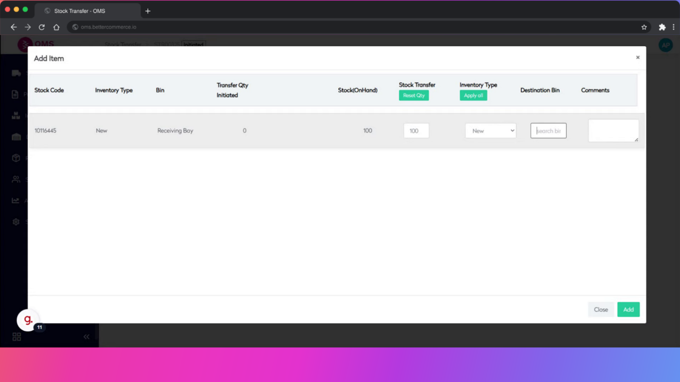Image resolution: width=680 pixels, height=382 pixels.
Task: Navigate back in browser history
Action: click(x=14, y=27)
